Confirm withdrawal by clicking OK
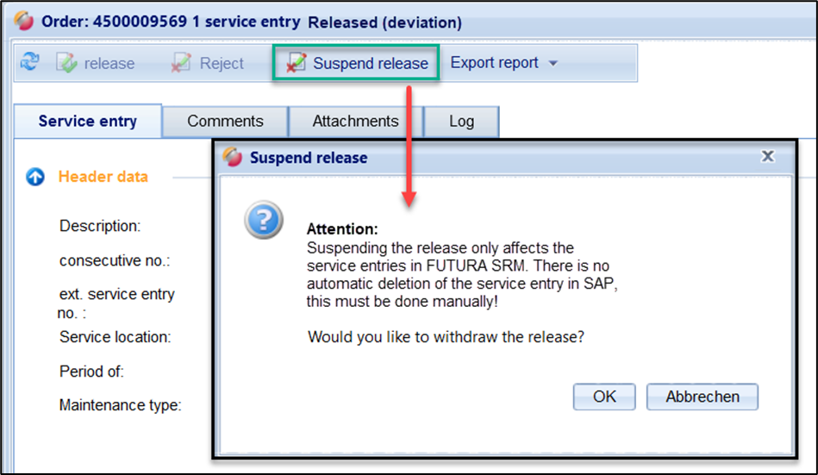 [604, 397]
